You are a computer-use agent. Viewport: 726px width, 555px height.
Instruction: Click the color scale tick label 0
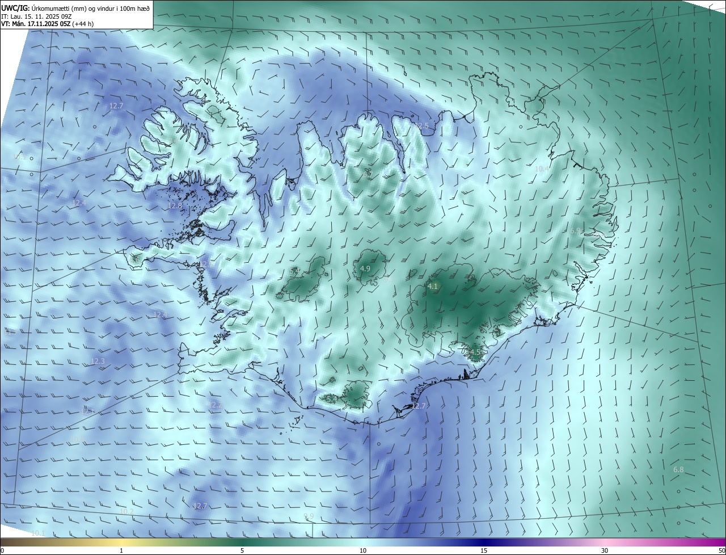[x=2, y=550]
